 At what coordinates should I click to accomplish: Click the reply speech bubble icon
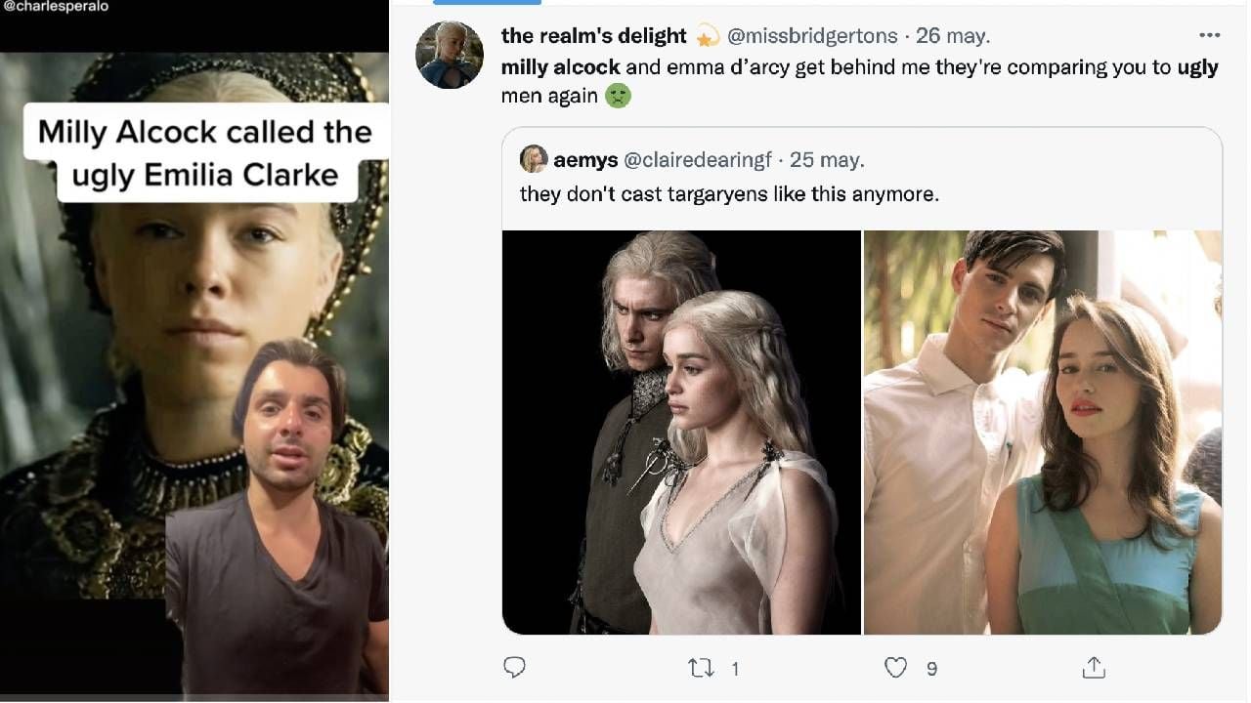click(514, 667)
